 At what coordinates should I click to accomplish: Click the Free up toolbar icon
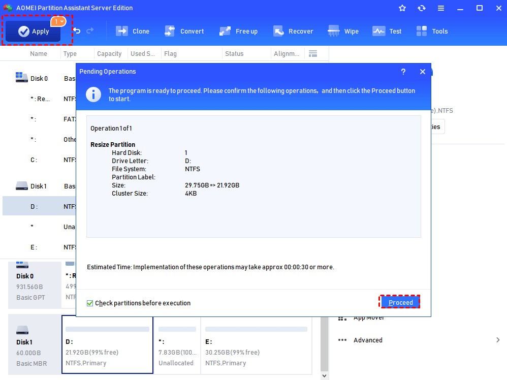[x=225, y=31]
